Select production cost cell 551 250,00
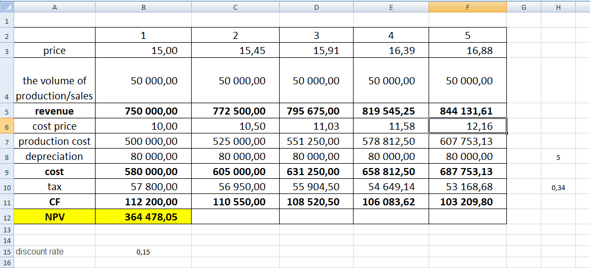Viewport: 590px width, 268px height. point(316,142)
